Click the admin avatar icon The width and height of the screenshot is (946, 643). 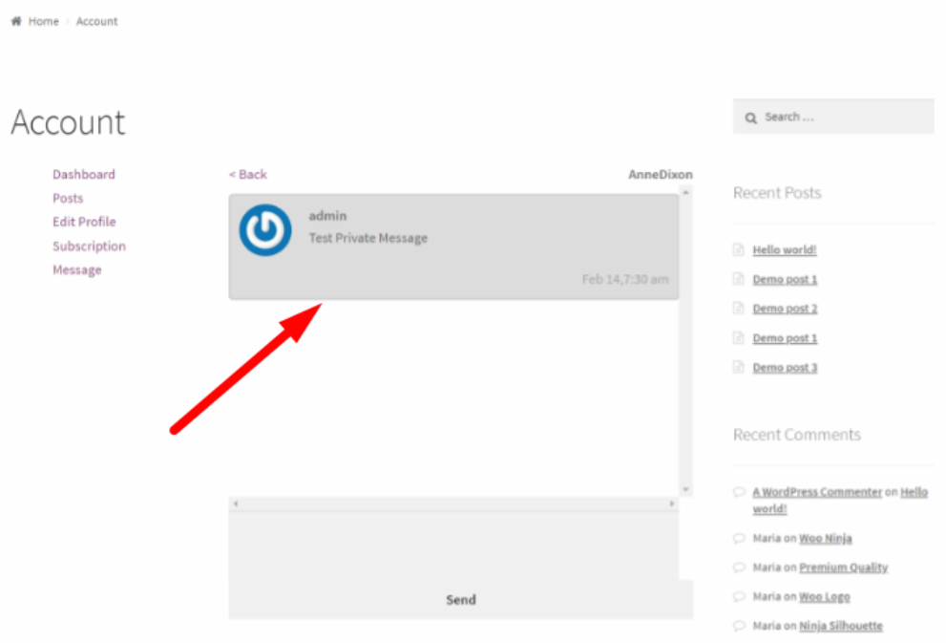[264, 230]
